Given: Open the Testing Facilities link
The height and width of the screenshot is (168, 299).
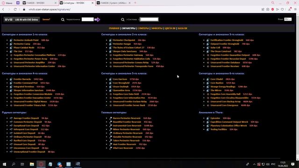Looking at the screenshot, I should pos(219,129).
